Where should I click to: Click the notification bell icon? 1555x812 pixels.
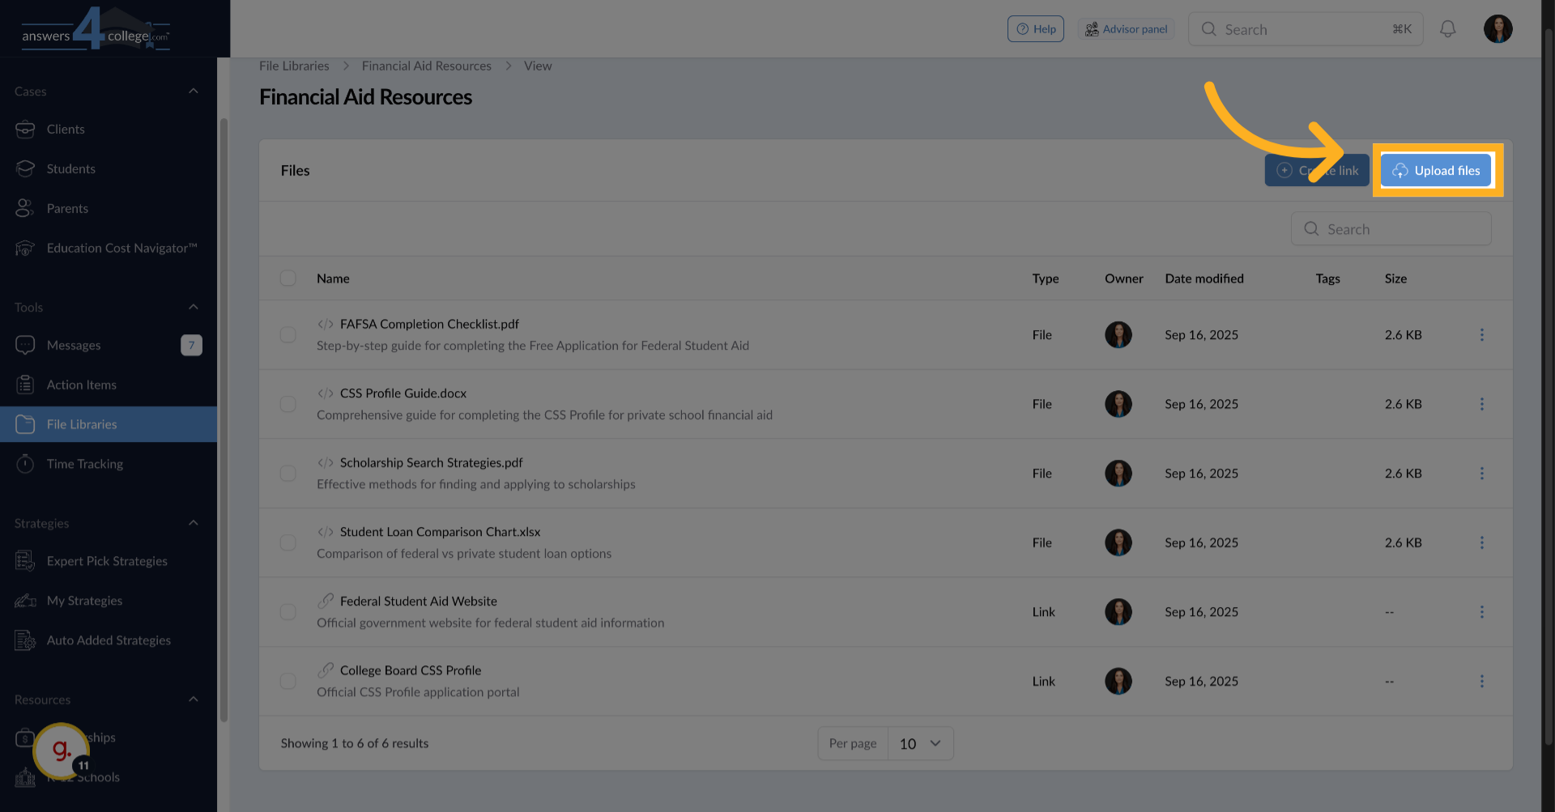click(x=1448, y=28)
